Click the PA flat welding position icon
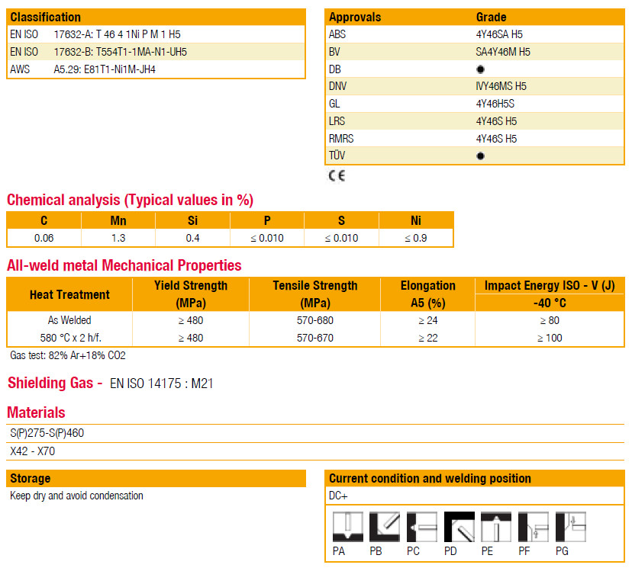 347,527
